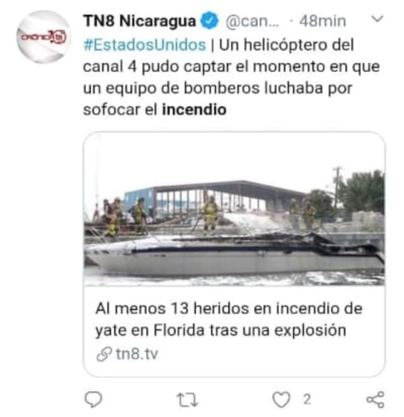
Task: Expand tweet options chevron menu
Action: pyautogui.click(x=377, y=19)
